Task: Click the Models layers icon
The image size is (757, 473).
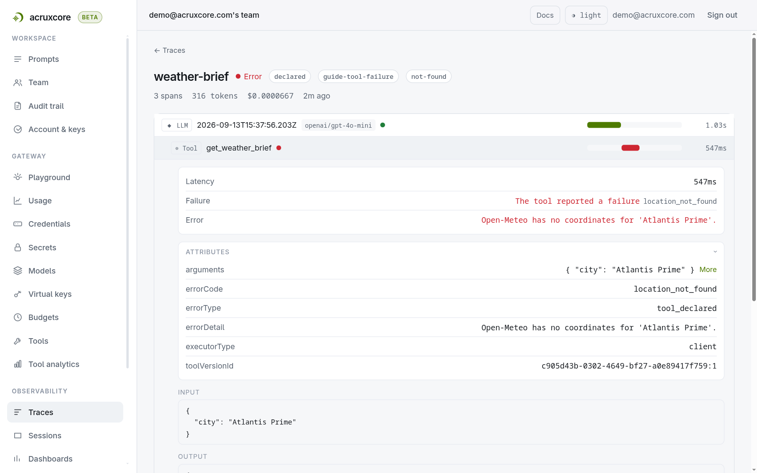Action: click(18, 271)
